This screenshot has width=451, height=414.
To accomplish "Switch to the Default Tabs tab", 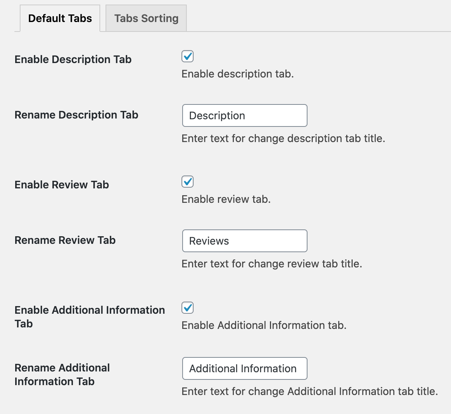I will coord(60,18).
